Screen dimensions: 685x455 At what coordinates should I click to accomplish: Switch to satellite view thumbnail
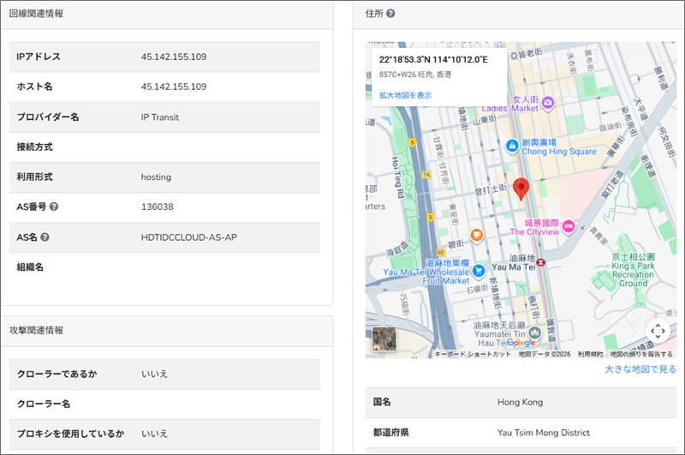(x=385, y=340)
